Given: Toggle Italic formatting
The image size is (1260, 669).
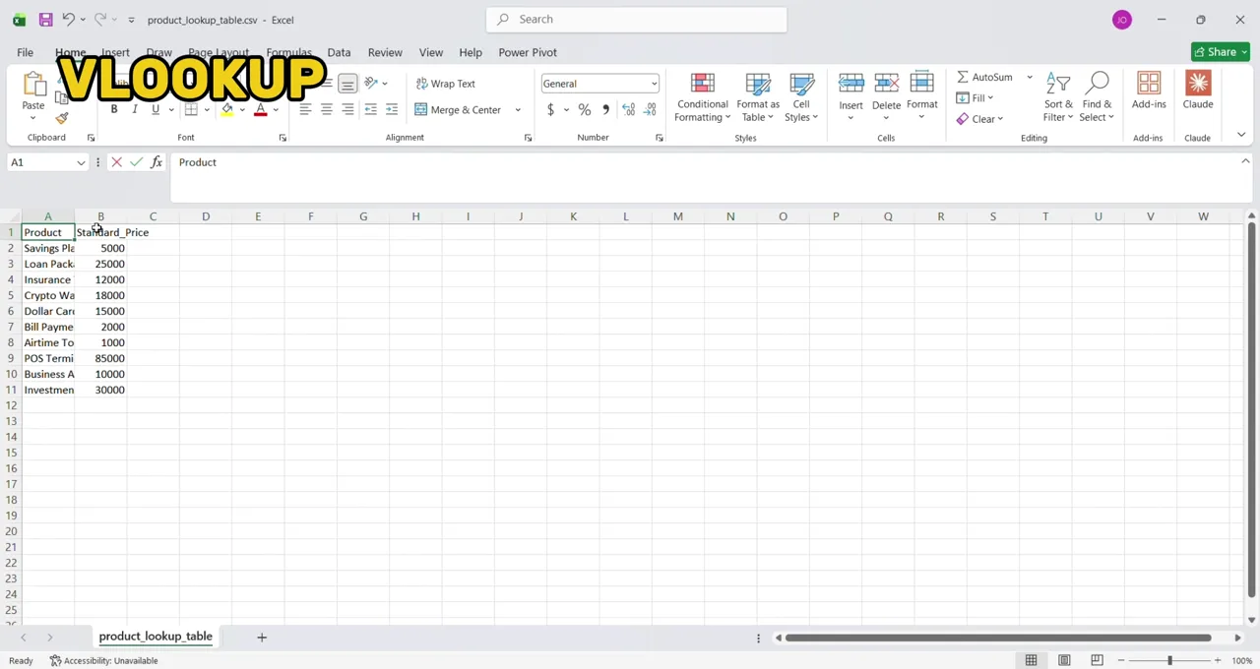Looking at the screenshot, I should click(x=135, y=109).
